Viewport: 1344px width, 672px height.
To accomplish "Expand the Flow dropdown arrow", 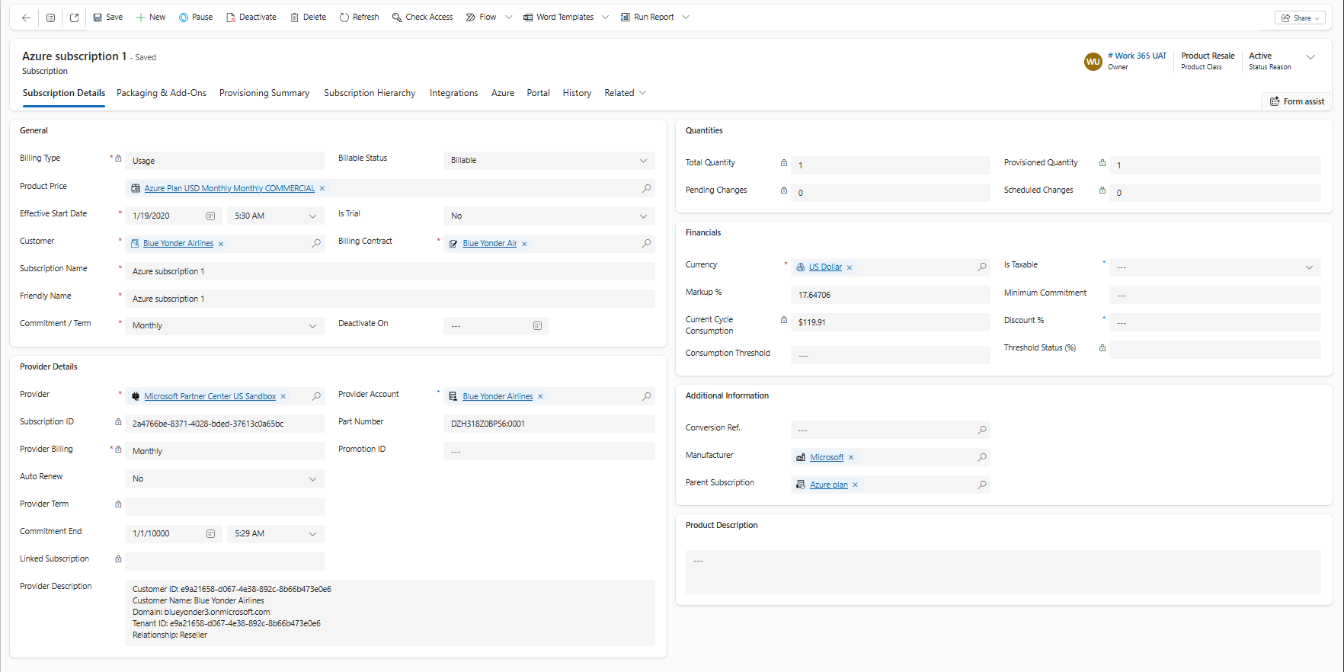I will (508, 18).
